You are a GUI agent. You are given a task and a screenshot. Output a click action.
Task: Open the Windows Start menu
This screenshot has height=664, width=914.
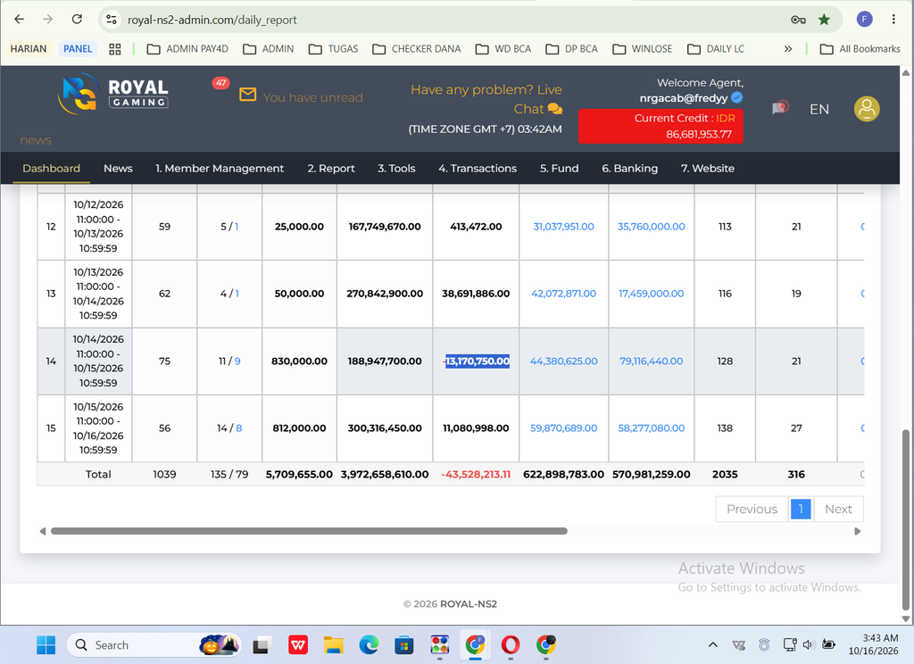[46, 644]
